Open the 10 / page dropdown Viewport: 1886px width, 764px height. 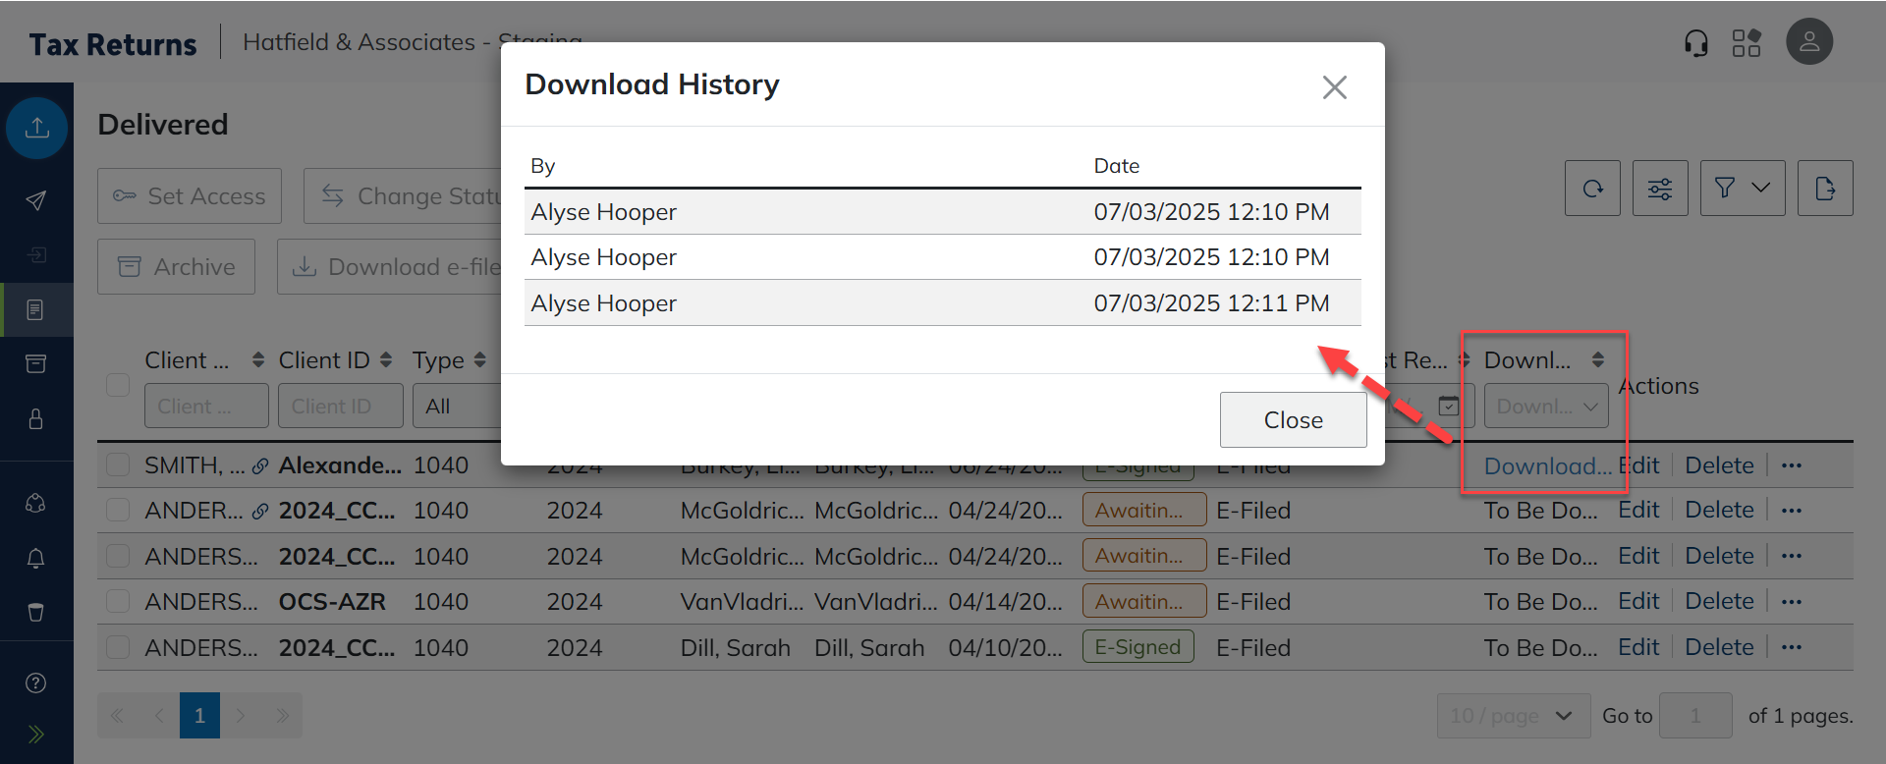1511,716
